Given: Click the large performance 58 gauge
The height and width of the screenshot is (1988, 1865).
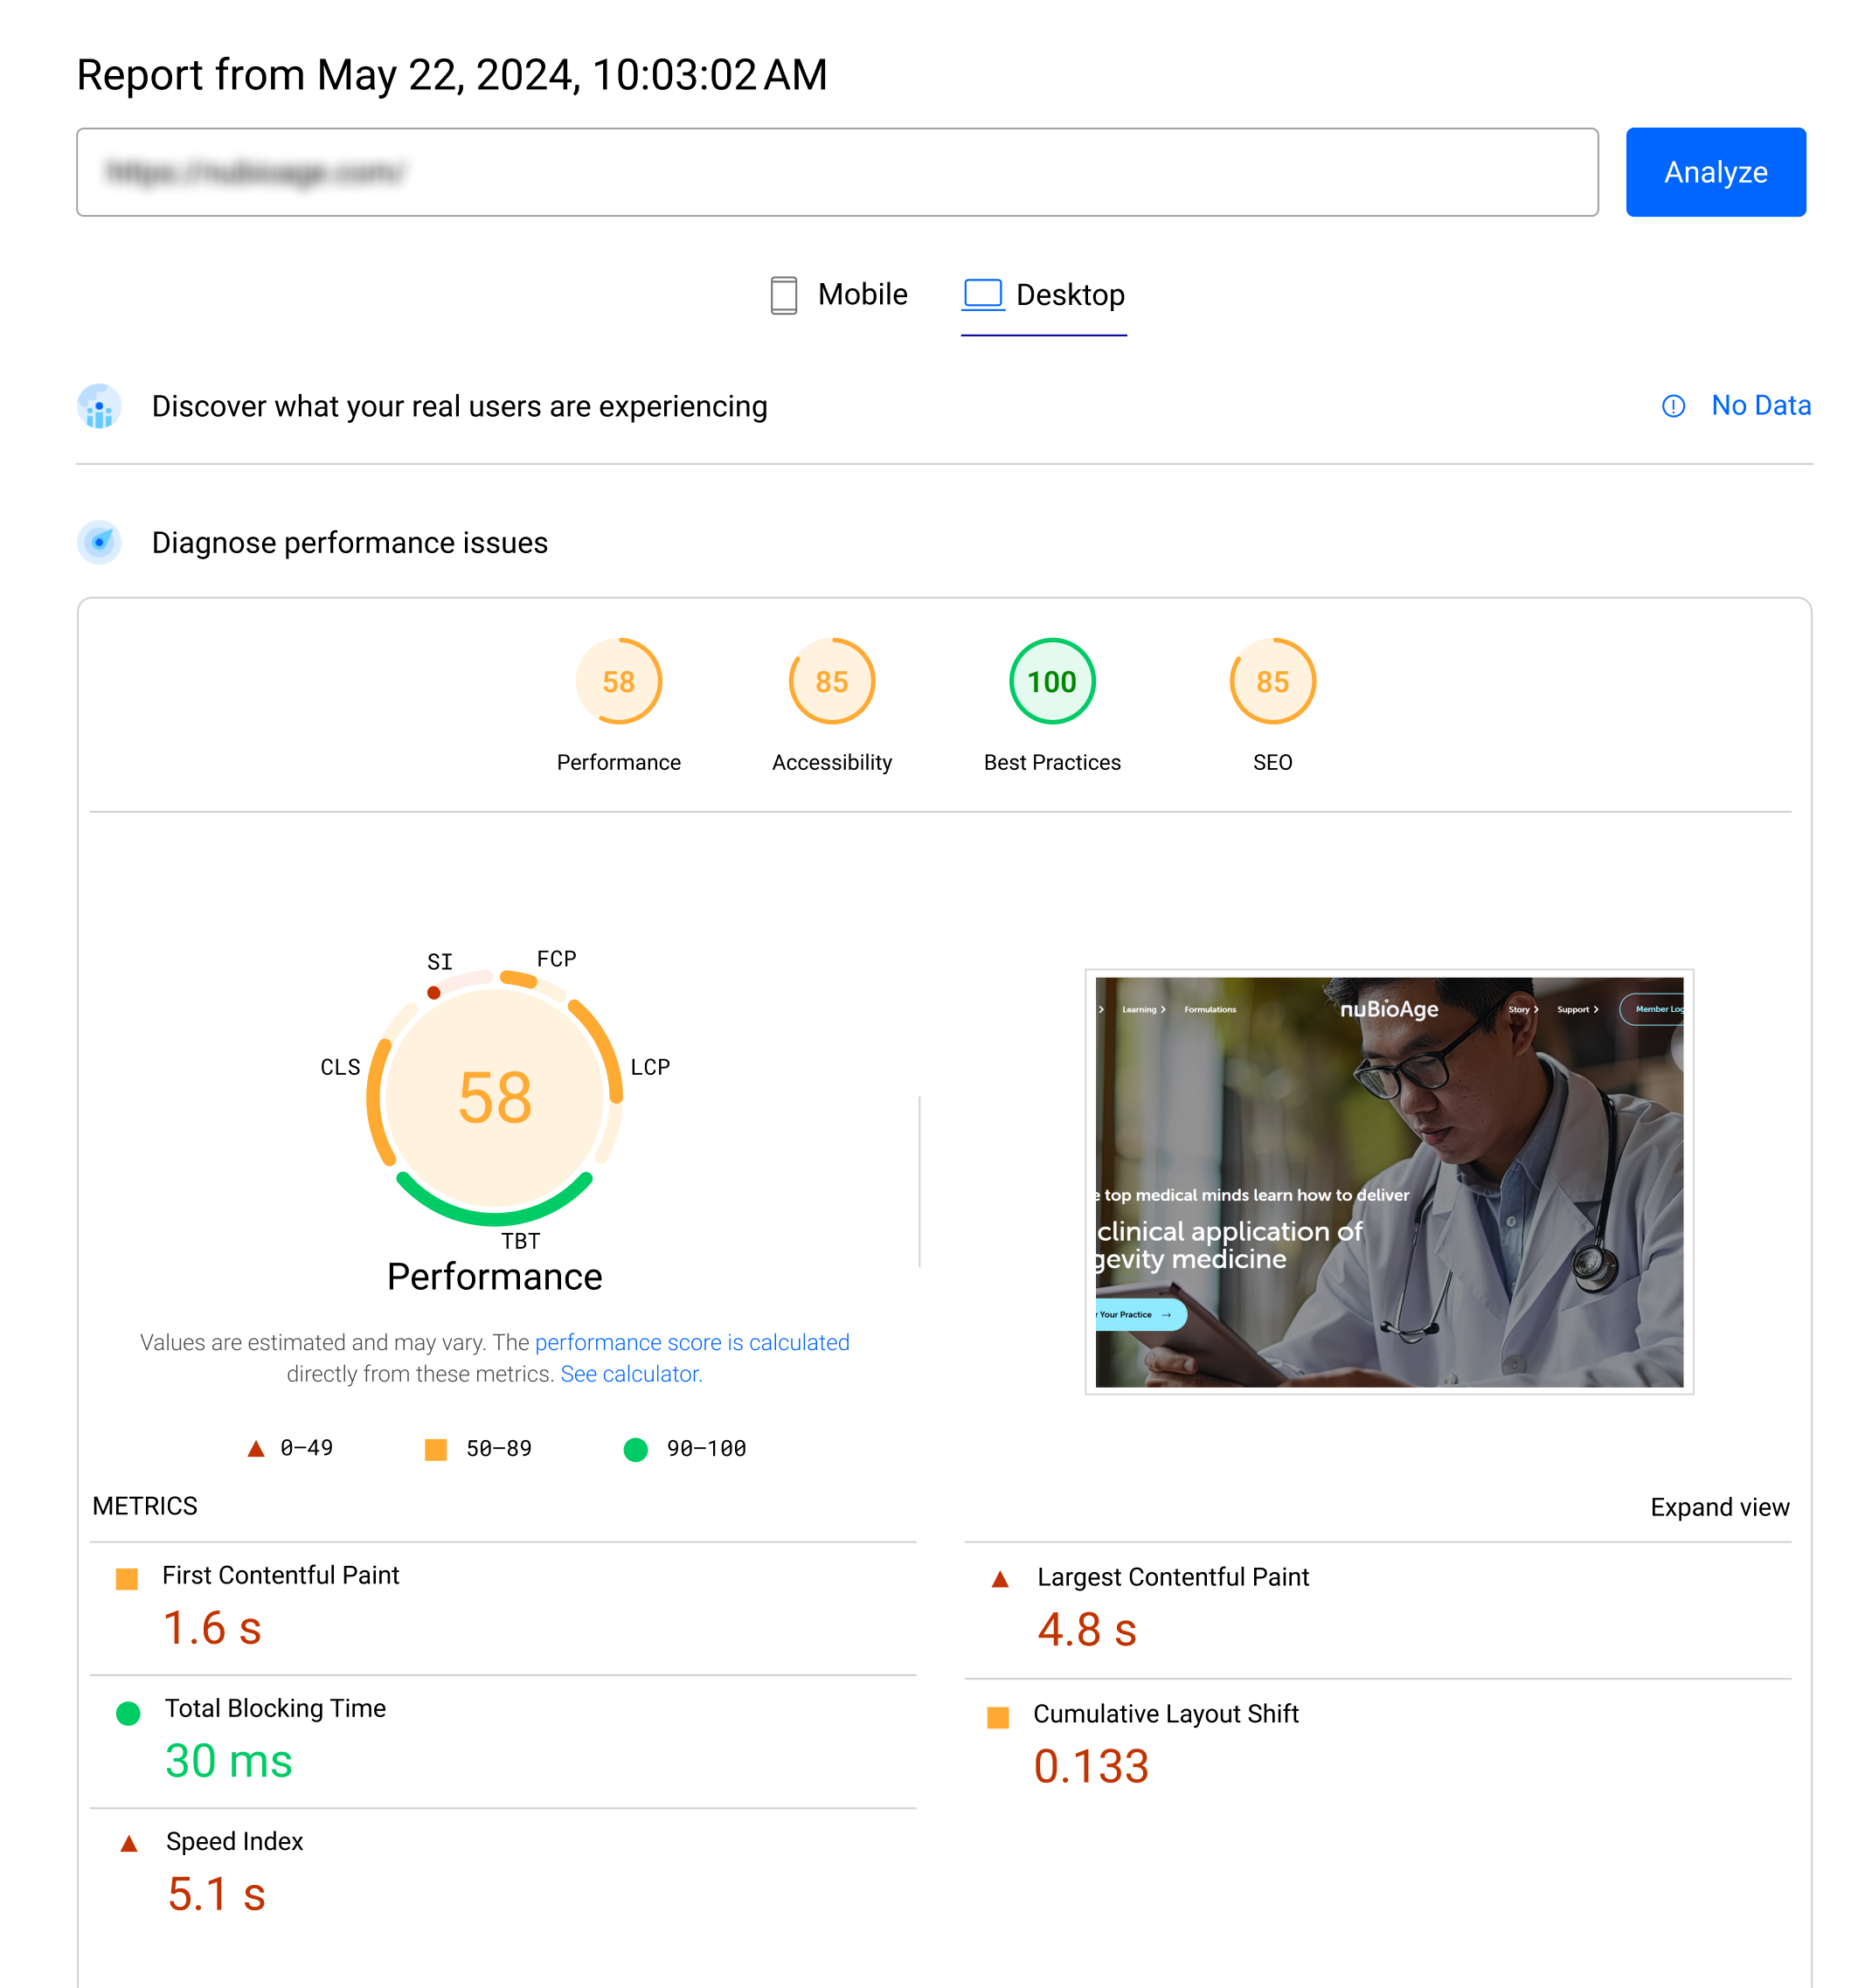Looking at the screenshot, I should [x=494, y=1097].
